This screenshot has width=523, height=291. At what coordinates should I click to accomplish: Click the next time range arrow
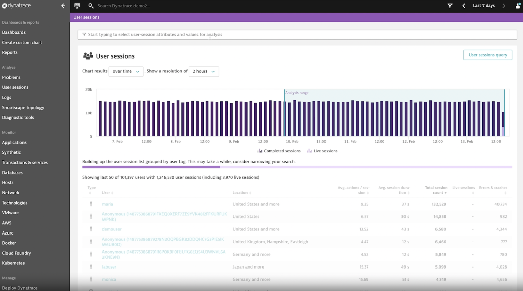point(504,6)
